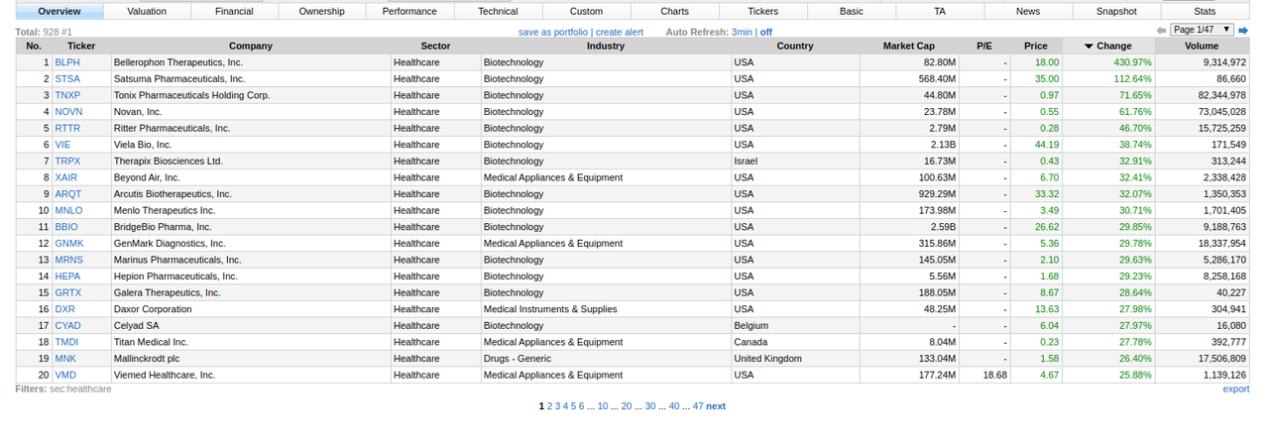Select the Stats tab

click(x=1205, y=11)
